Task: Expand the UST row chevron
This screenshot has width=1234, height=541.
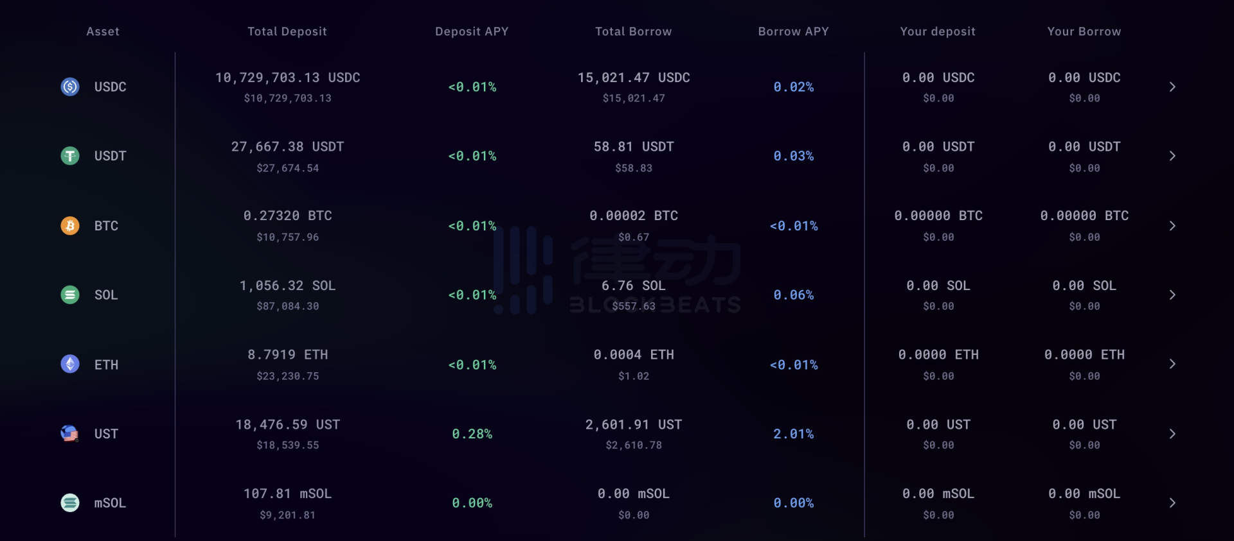Action: point(1172,434)
